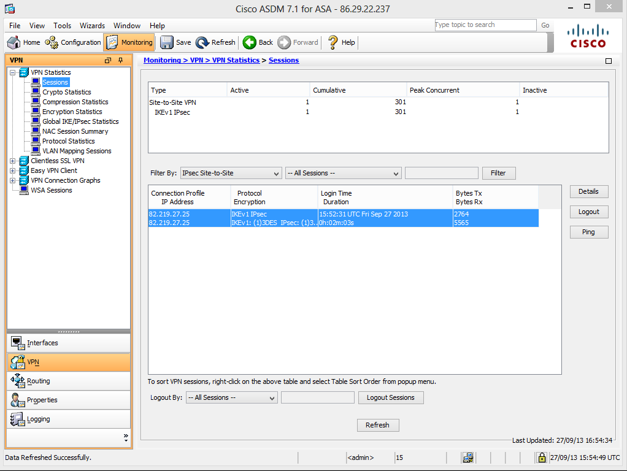Go Back using green arrow icon
This screenshot has width=627, height=471.
tap(250, 42)
